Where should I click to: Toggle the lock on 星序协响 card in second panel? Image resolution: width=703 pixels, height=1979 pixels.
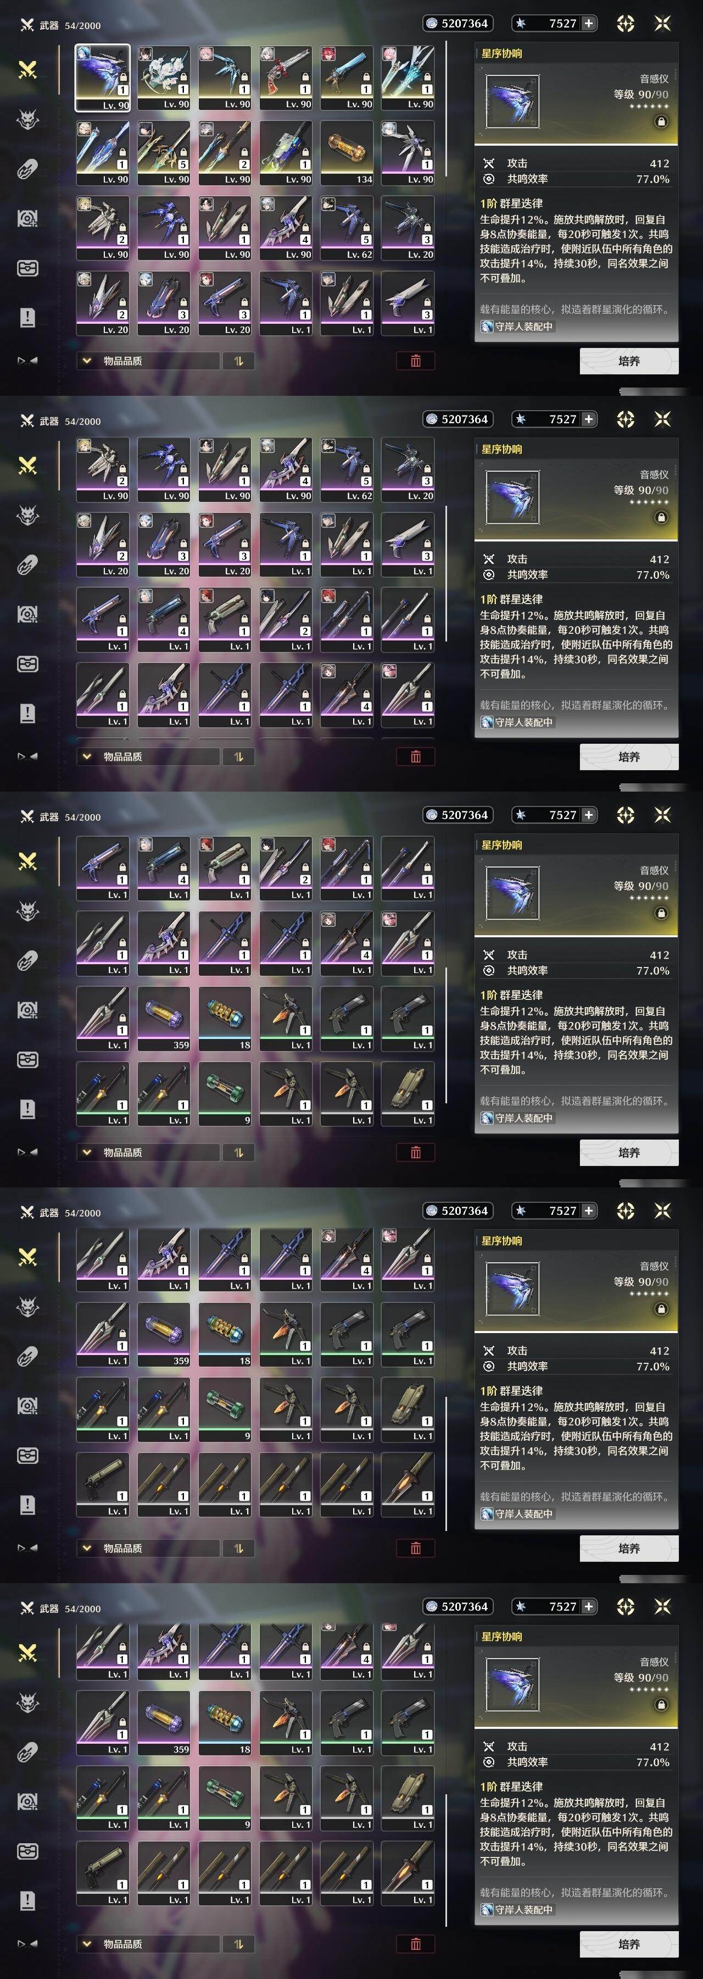tap(661, 517)
